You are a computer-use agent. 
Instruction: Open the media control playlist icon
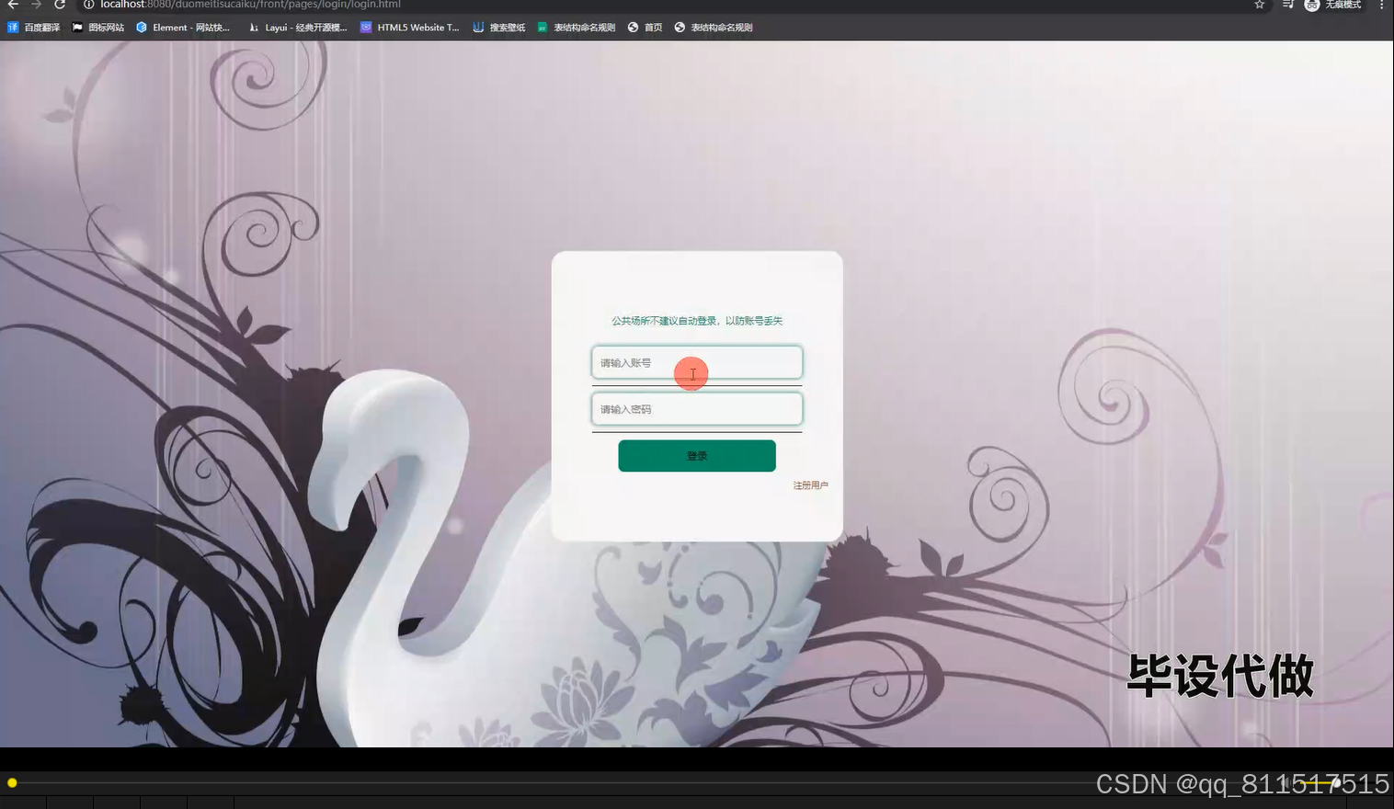pyautogui.click(x=1288, y=5)
